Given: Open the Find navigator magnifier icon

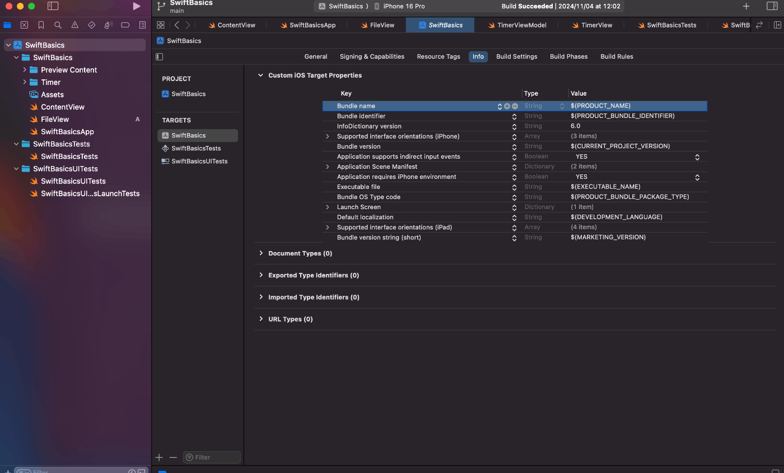Looking at the screenshot, I should 58,25.
